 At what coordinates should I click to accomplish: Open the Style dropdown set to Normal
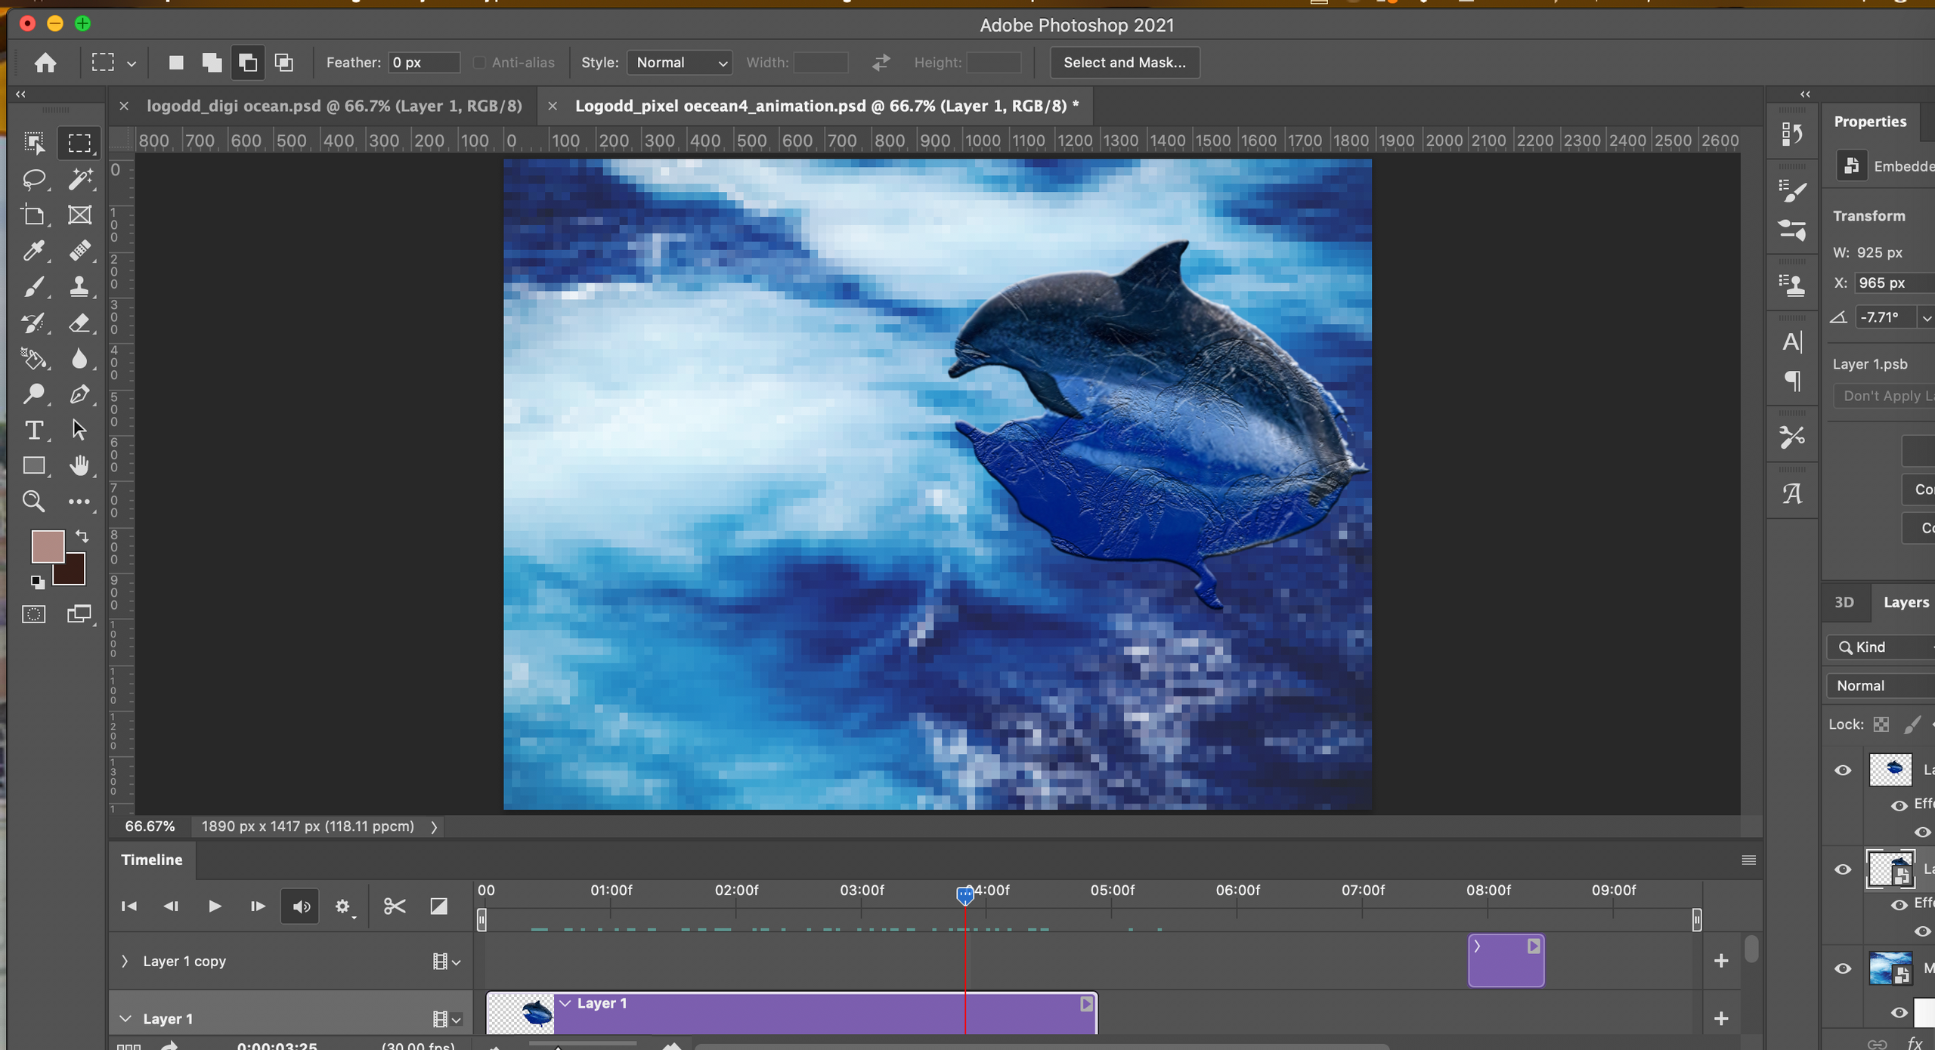[x=680, y=63]
